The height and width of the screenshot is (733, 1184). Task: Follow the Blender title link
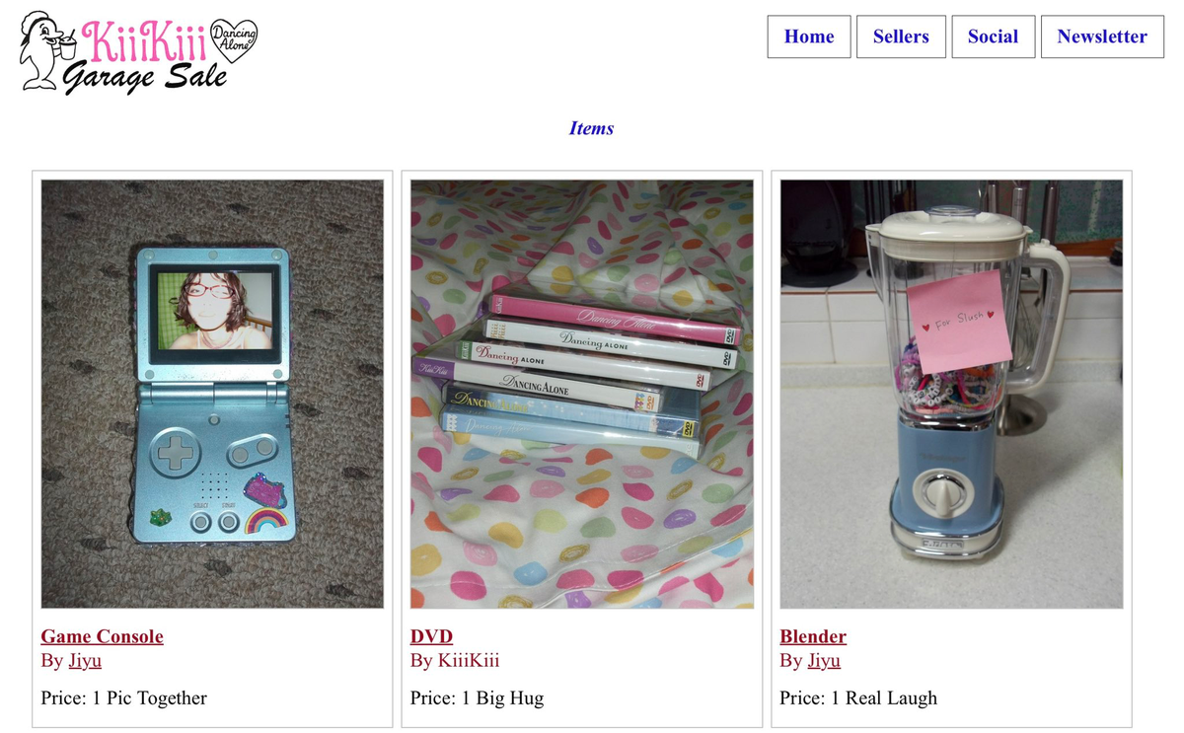point(813,636)
